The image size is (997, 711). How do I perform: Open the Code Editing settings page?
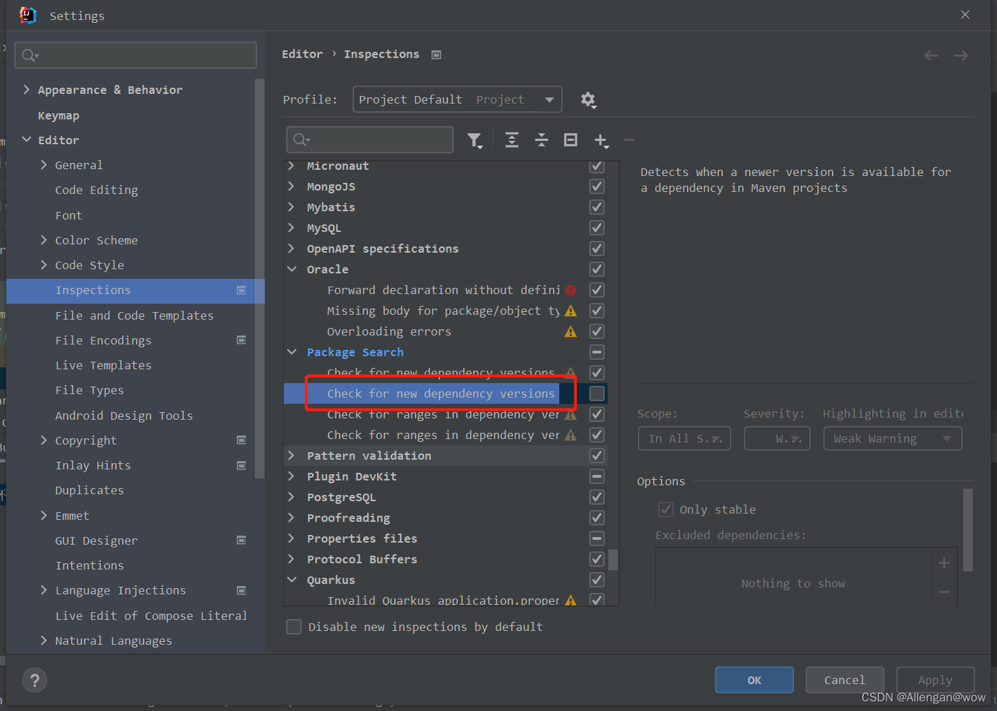pos(97,190)
